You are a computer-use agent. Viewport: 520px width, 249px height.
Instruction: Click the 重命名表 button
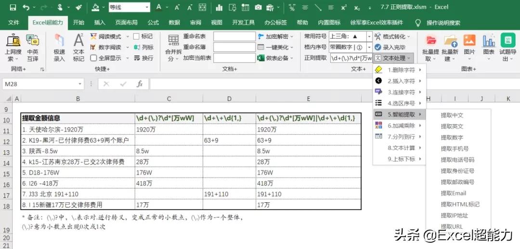click(x=195, y=37)
